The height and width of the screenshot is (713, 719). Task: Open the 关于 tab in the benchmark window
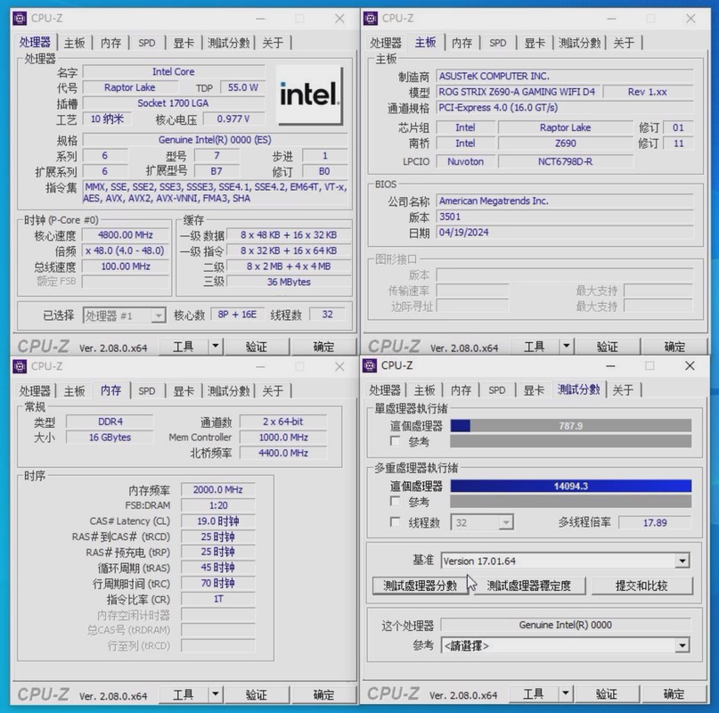(623, 390)
